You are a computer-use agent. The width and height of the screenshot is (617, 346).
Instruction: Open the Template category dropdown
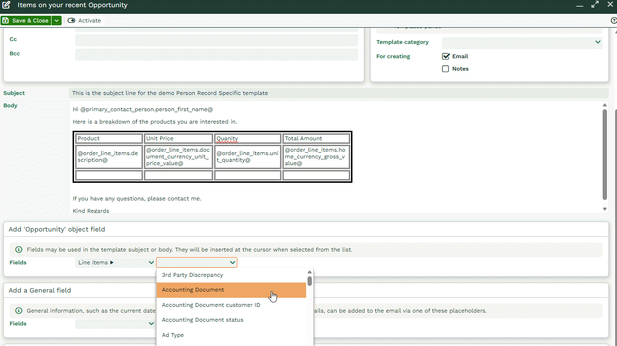click(522, 42)
